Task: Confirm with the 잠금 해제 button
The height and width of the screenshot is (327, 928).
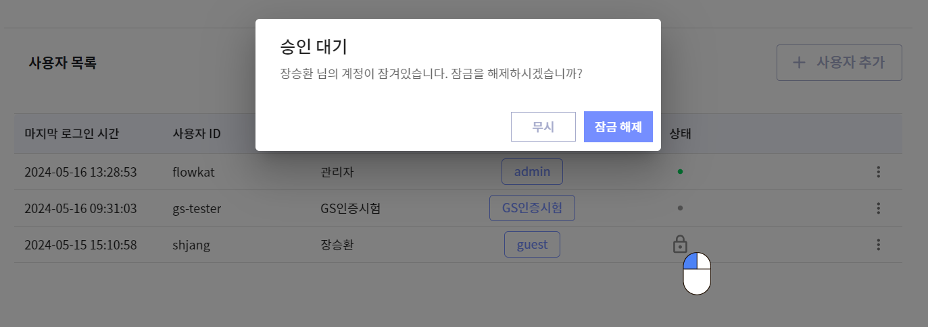Action: point(618,127)
